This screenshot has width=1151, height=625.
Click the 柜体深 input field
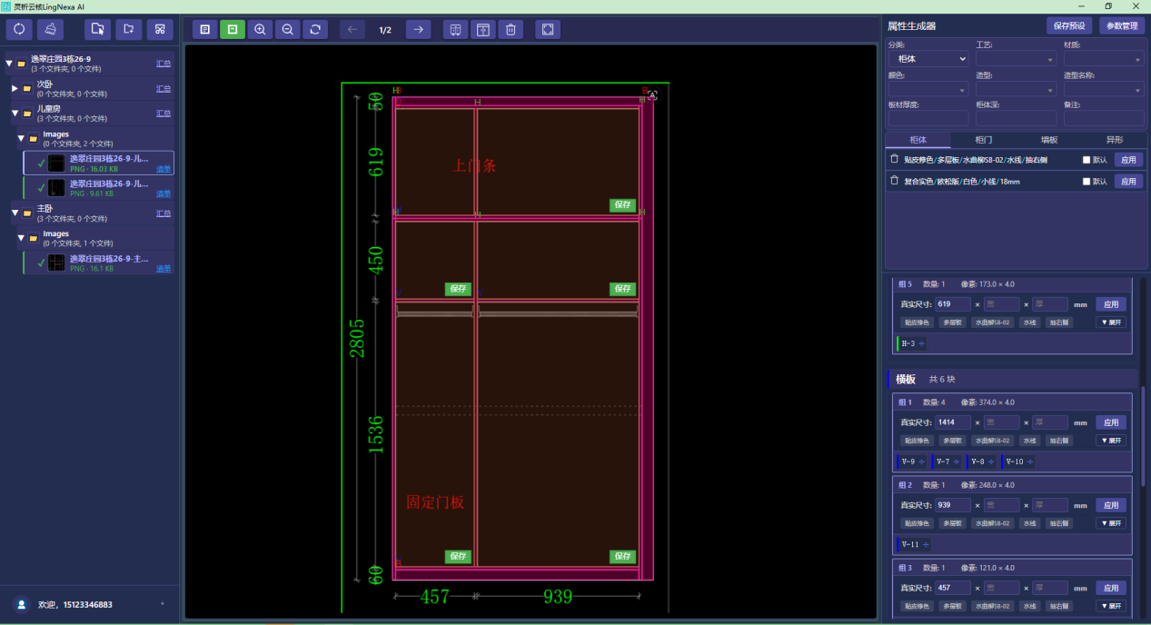[1016, 118]
